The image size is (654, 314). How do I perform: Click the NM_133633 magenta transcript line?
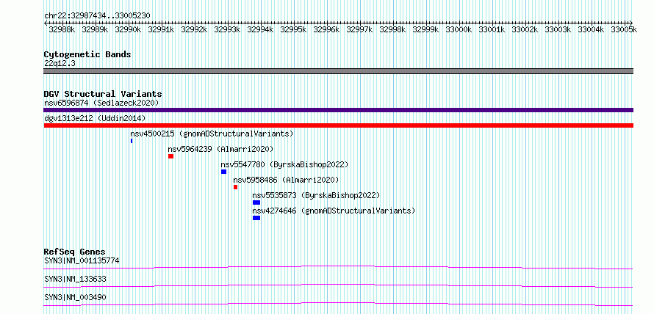pos(338,285)
